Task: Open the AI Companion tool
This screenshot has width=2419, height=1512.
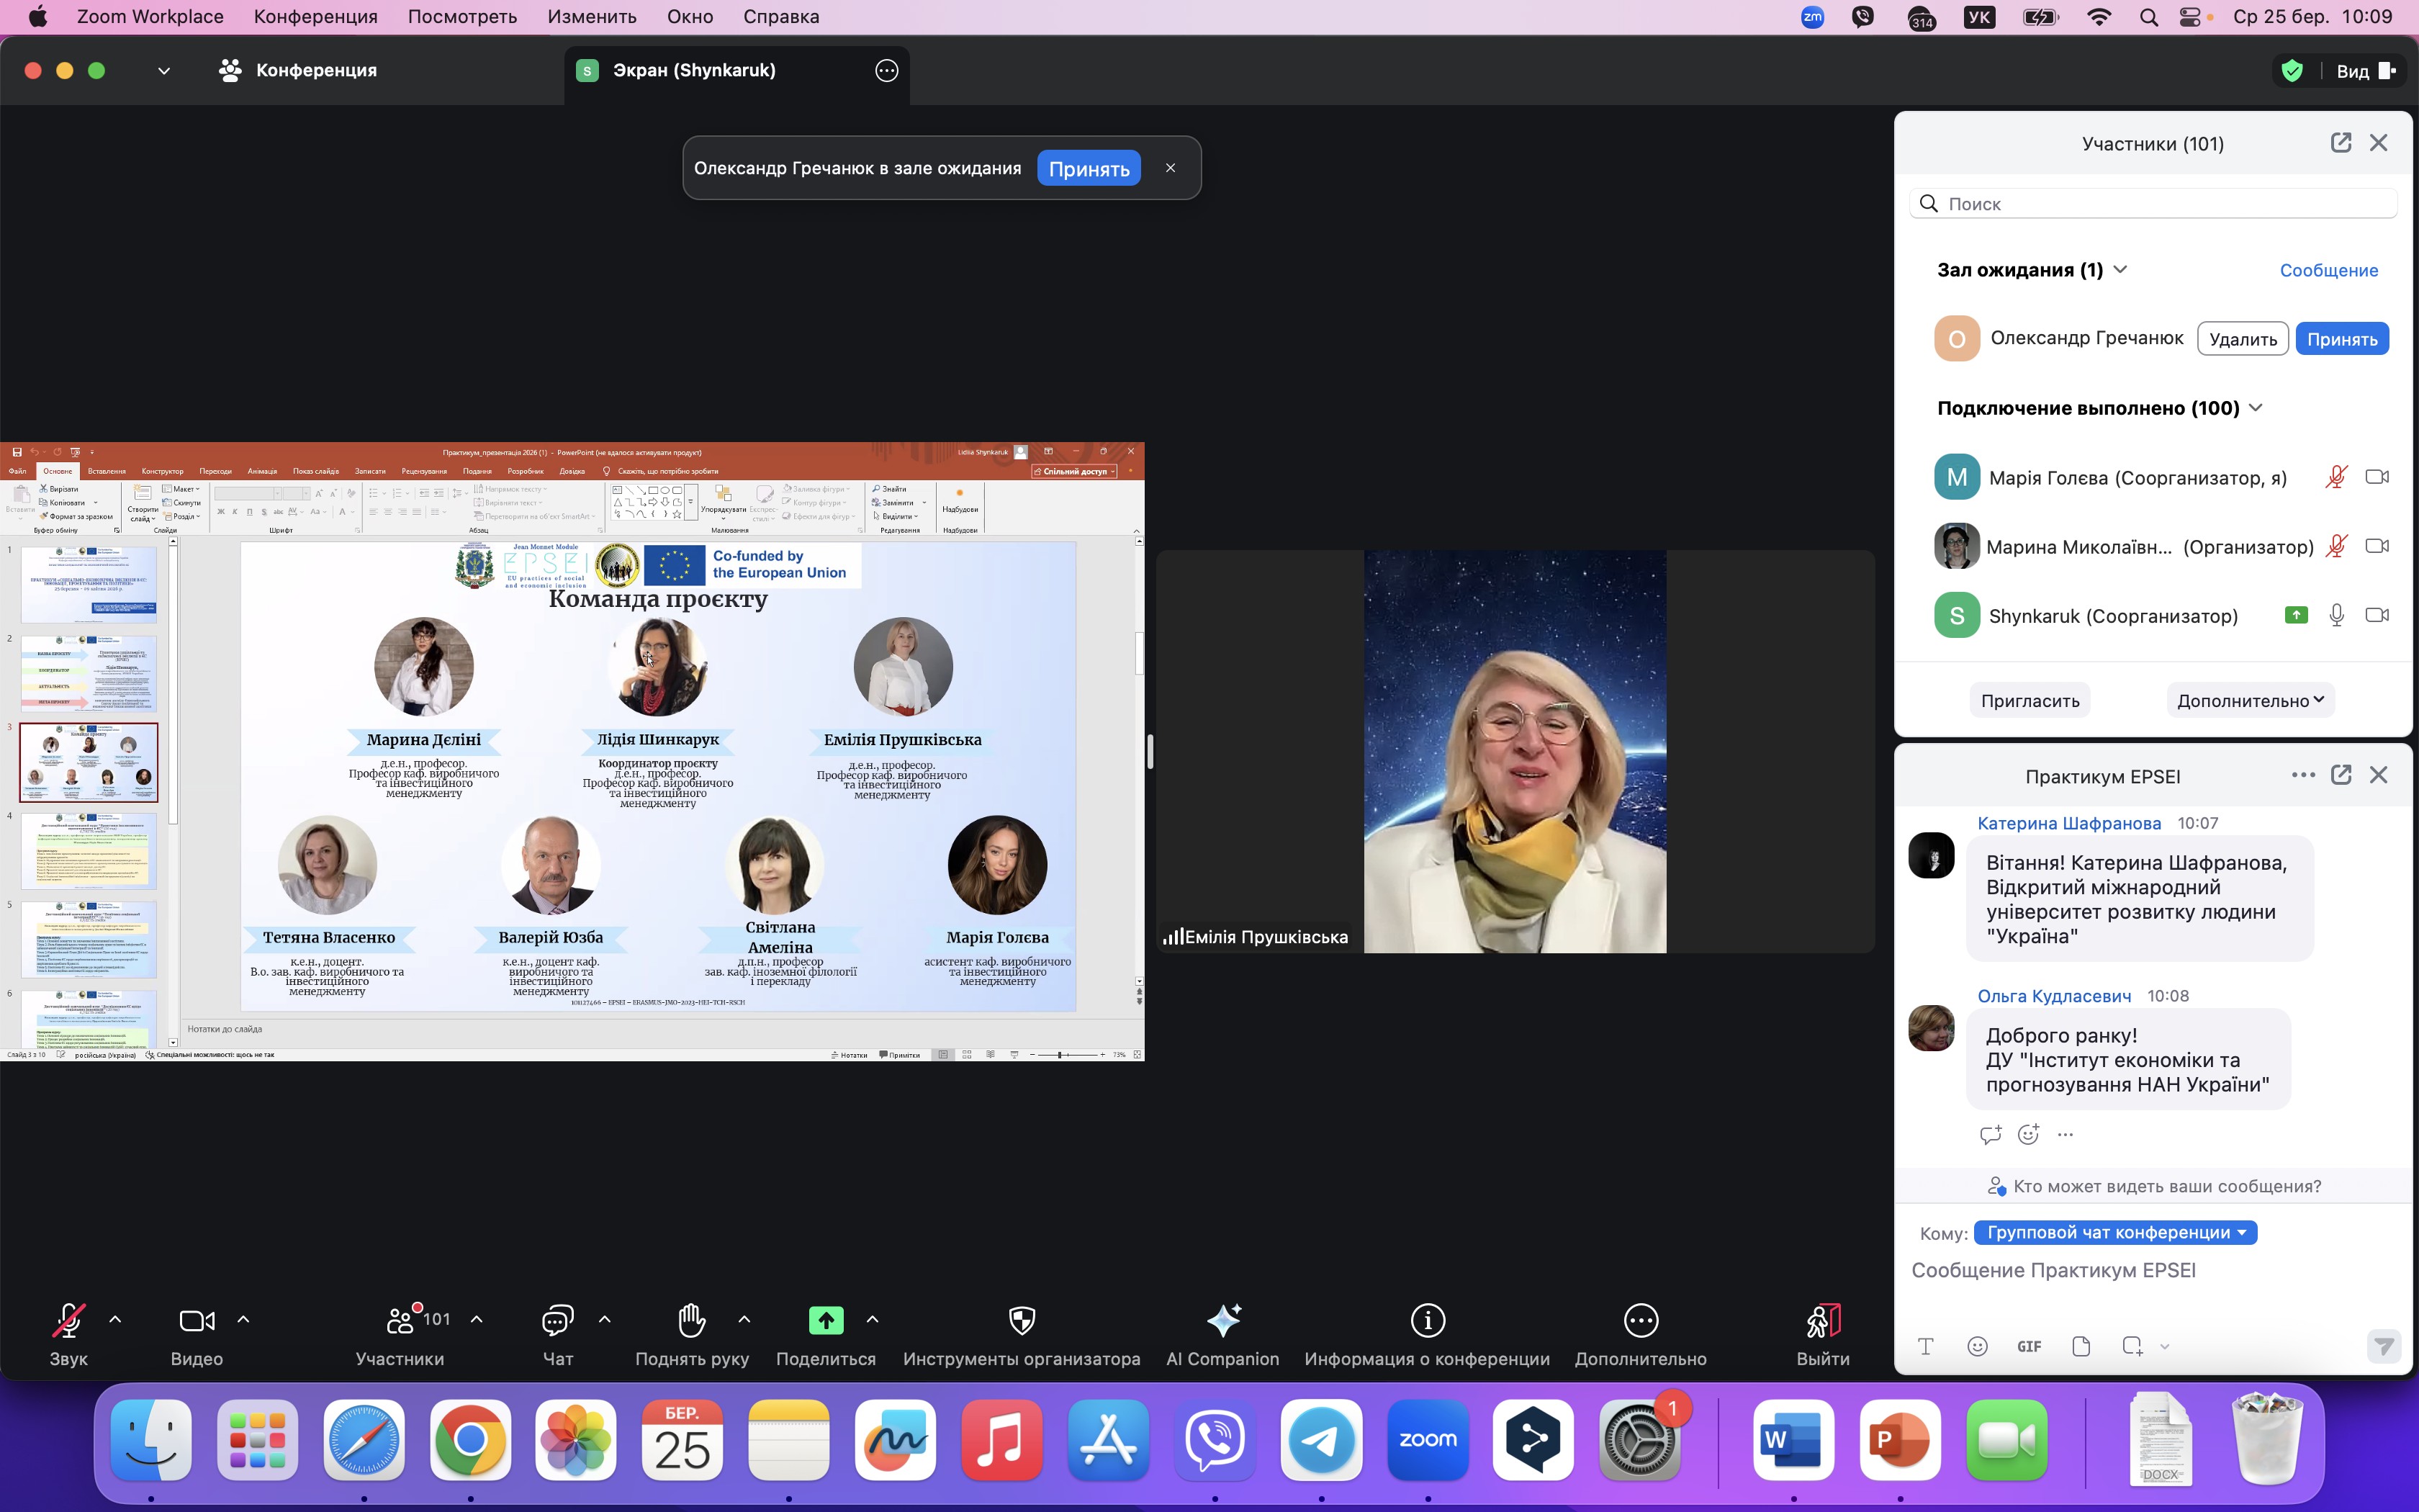Action: [x=1222, y=1321]
